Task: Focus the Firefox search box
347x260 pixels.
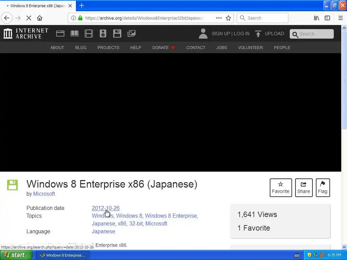Action: pos(263,18)
